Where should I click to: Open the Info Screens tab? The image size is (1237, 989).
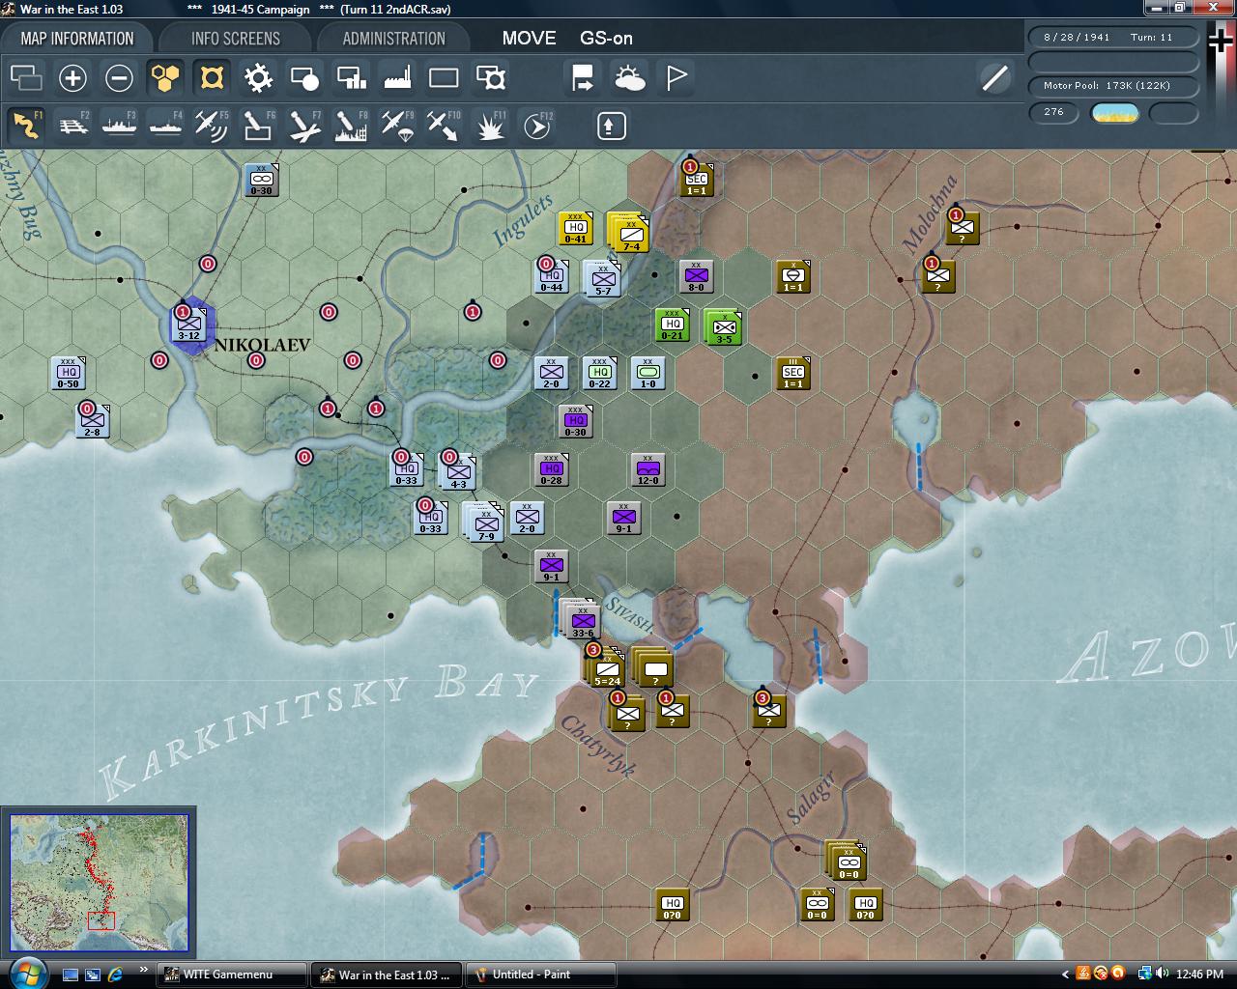235,39
